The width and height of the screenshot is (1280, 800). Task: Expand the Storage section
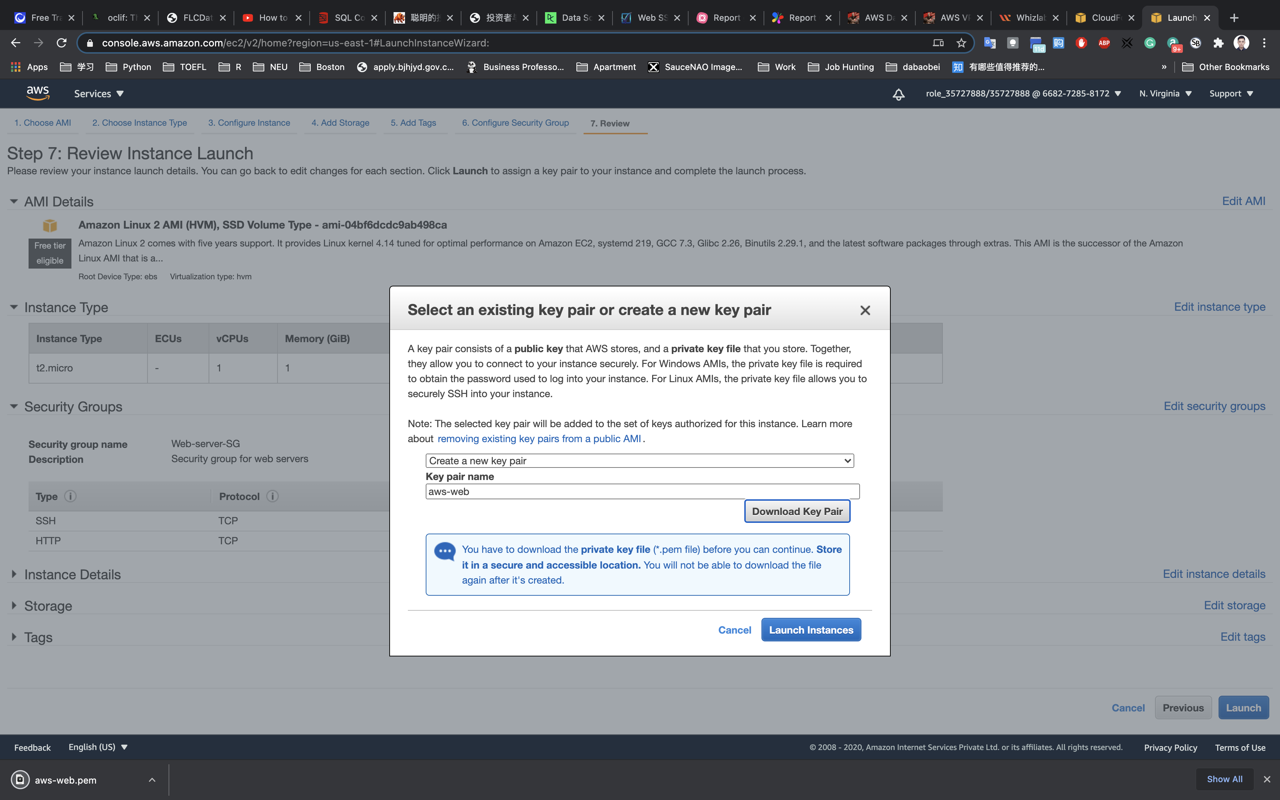pyautogui.click(x=14, y=605)
